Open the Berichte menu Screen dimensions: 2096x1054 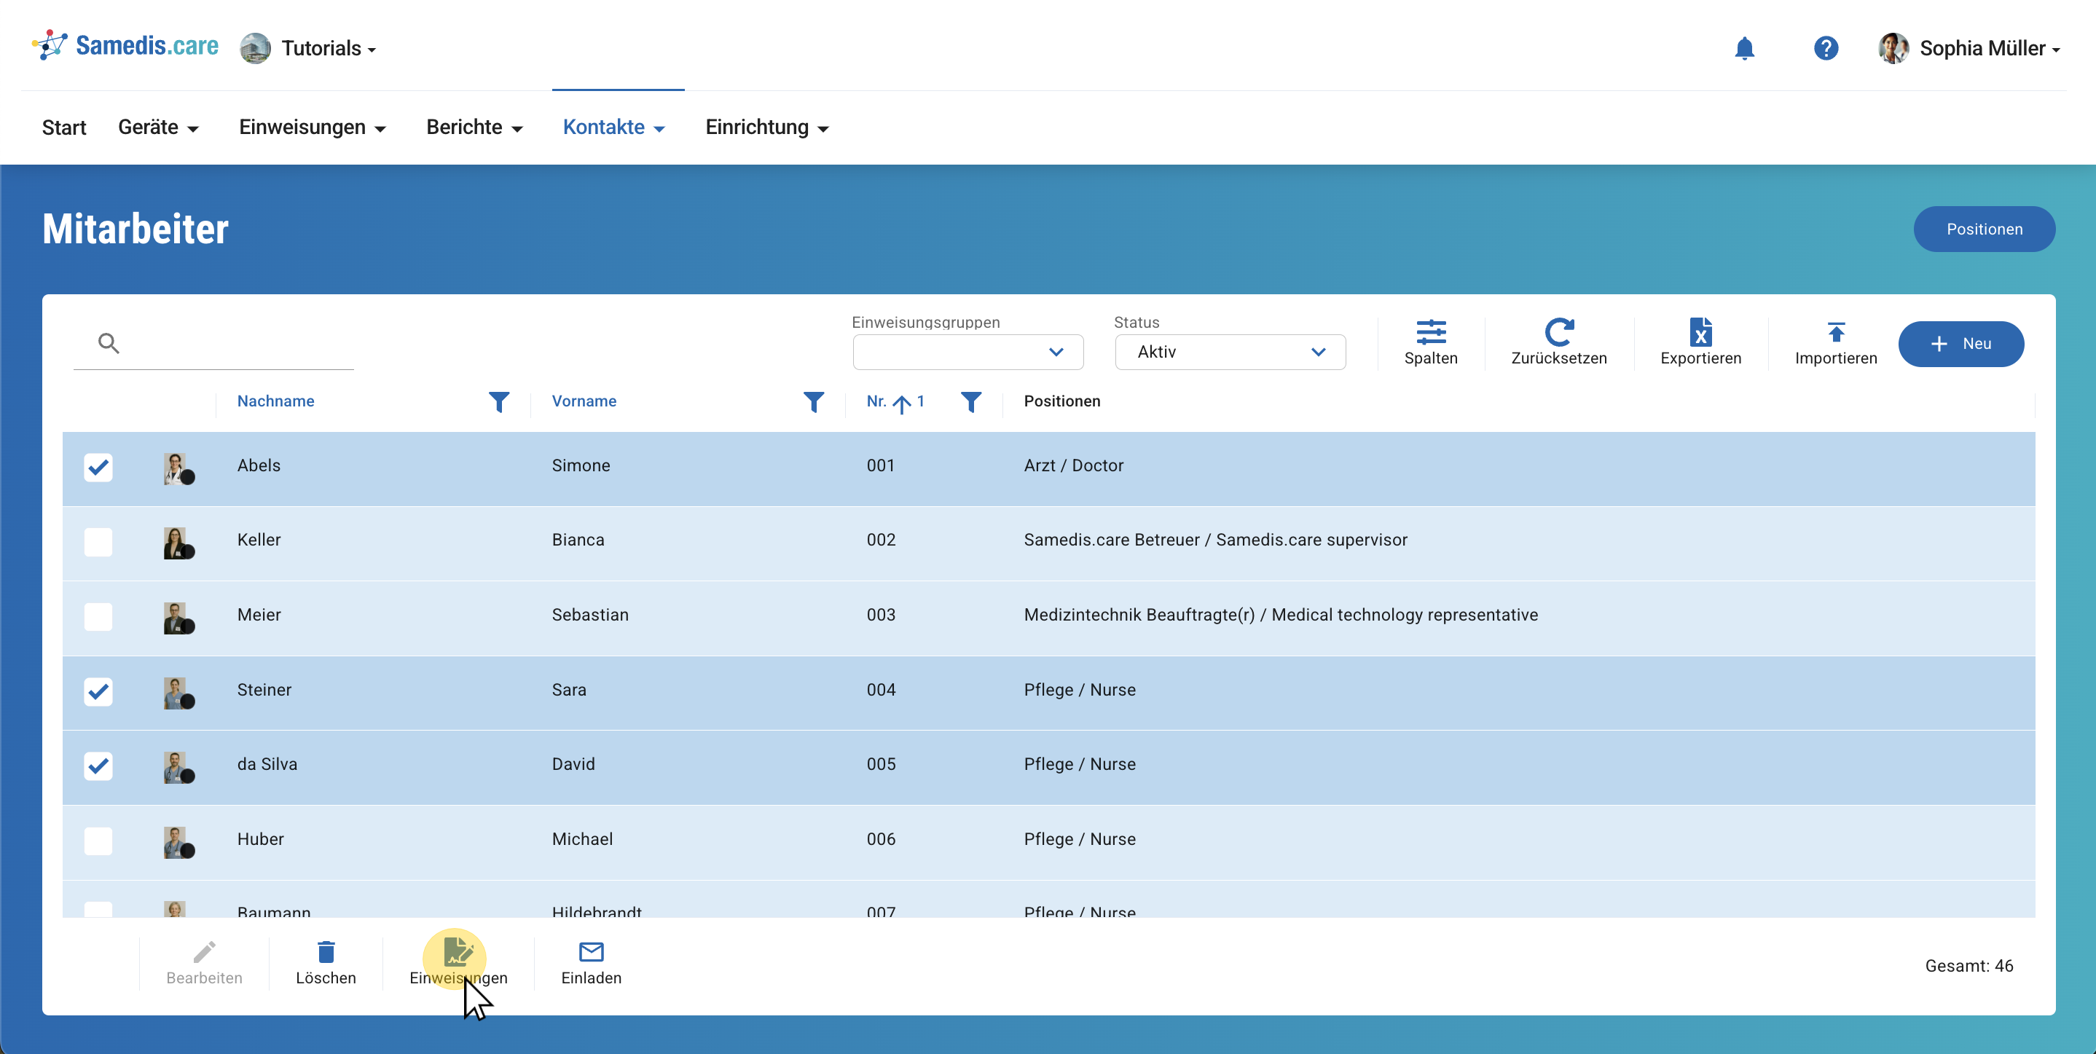click(474, 127)
